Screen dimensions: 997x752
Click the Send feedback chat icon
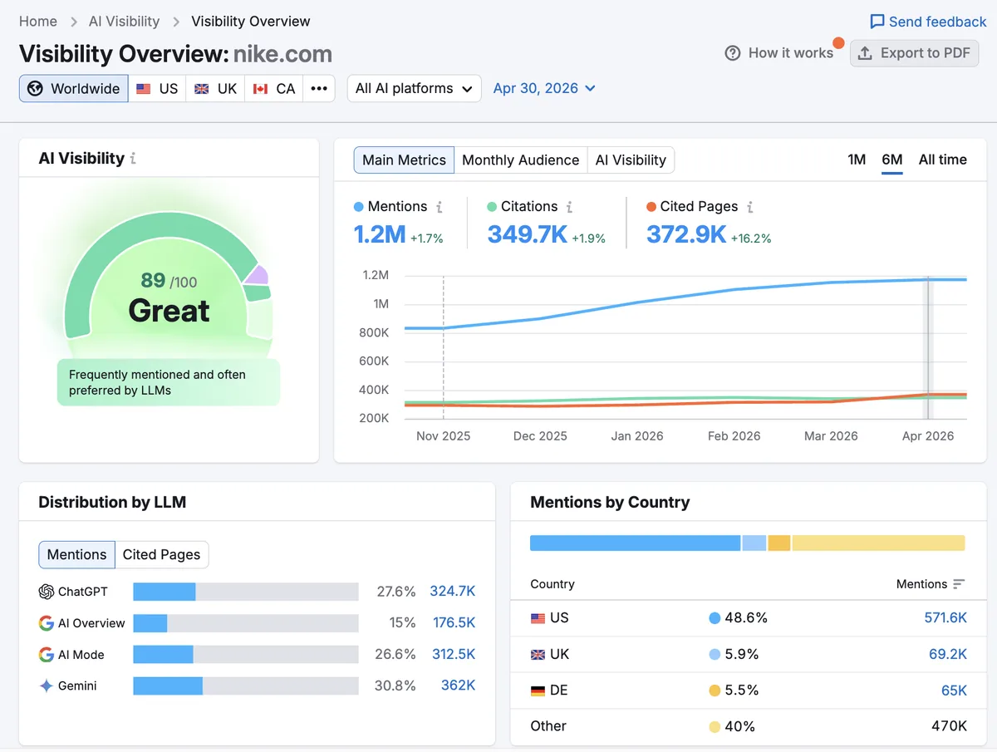click(x=877, y=22)
